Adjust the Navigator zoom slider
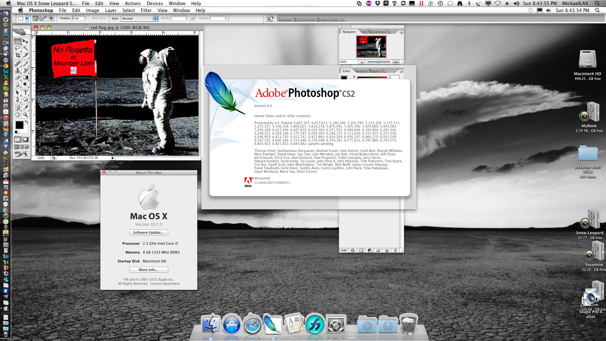 [378, 62]
